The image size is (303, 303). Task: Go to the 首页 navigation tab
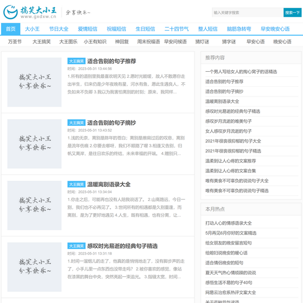pyautogui.click(x=11, y=29)
